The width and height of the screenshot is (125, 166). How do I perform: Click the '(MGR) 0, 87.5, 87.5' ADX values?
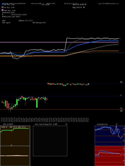click(x=25, y=21)
